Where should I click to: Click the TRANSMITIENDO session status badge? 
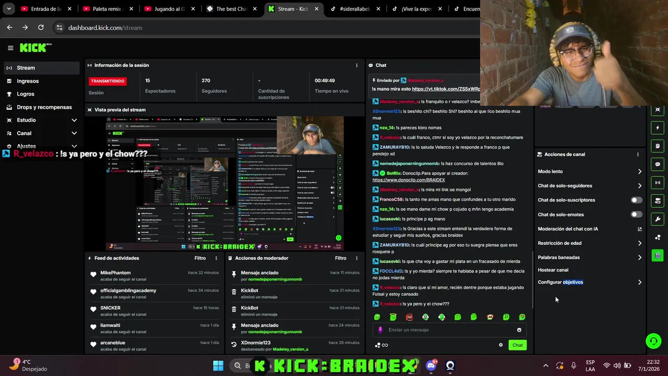[108, 81]
